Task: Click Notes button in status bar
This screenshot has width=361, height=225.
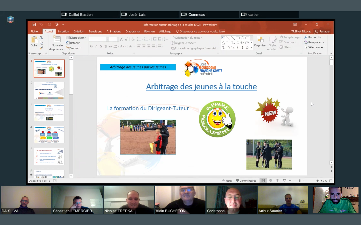Action: coord(227,181)
